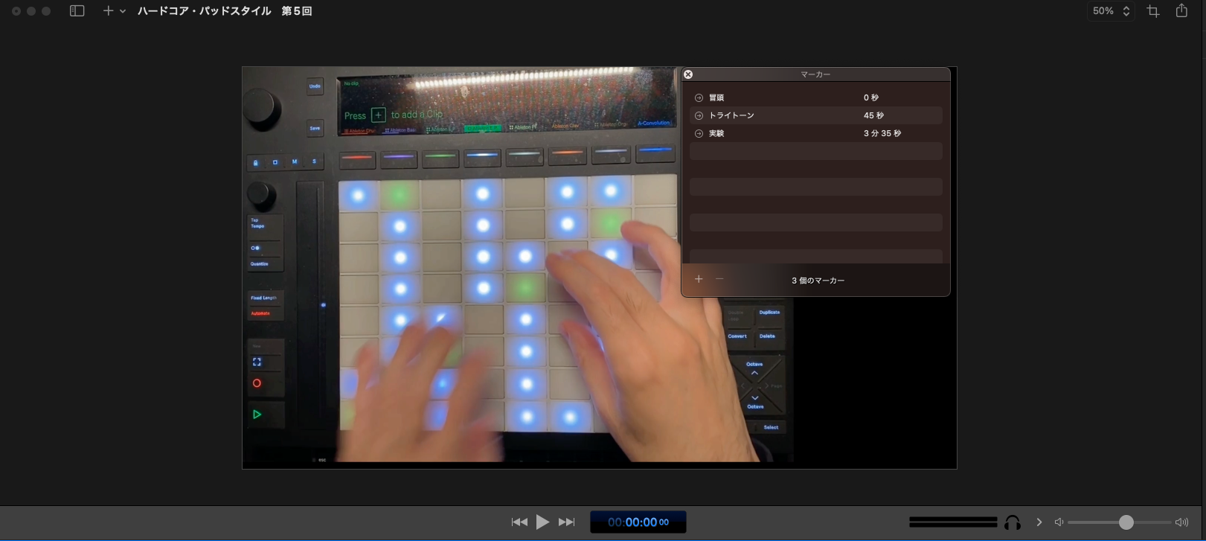Skip forward to next marker

click(x=567, y=522)
